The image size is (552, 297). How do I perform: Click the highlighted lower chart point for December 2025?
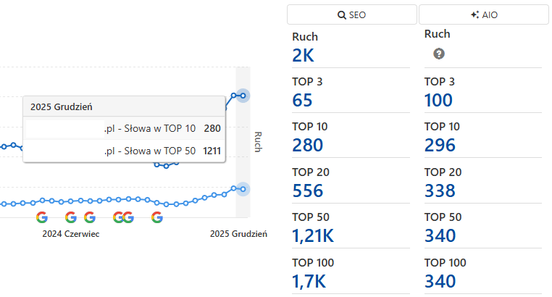click(x=243, y=189)
